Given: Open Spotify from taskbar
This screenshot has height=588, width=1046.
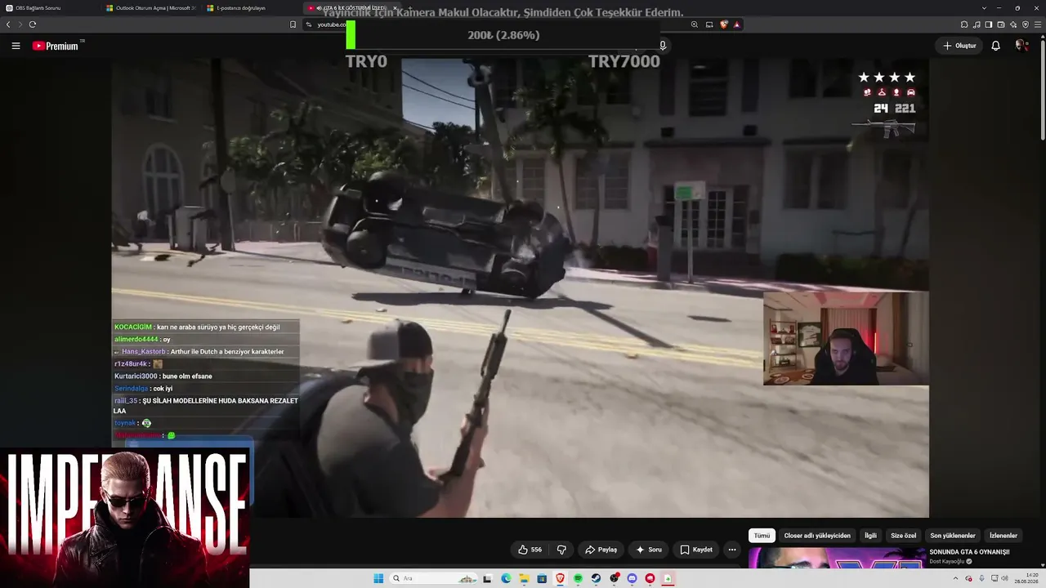Looking at the screenshot, I should (x=578, y=578).
